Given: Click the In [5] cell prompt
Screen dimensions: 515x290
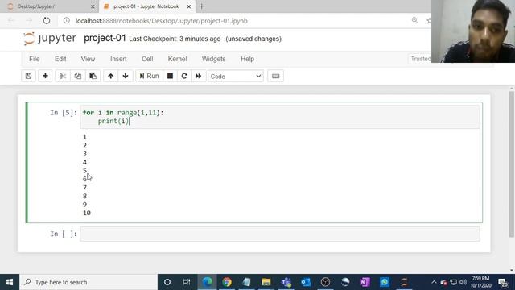Looking at the screenshot, I should tap(64, 113).
